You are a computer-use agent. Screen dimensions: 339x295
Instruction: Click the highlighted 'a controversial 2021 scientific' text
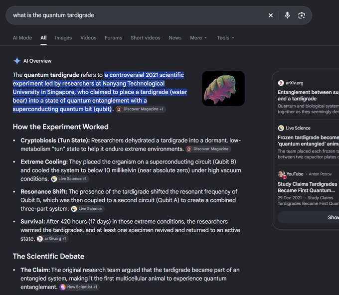click(144, 75)
